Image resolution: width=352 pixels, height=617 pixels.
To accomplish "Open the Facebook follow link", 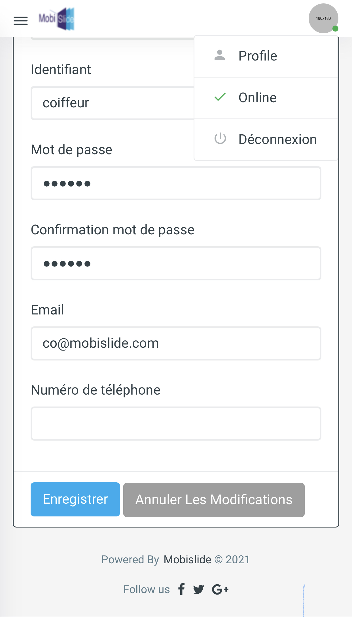I will (181, 589).
